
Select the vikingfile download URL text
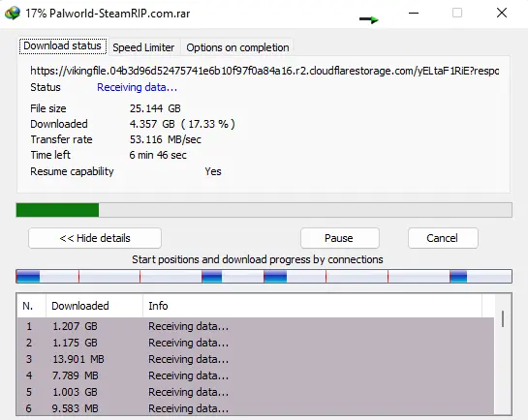pos(264,71)
